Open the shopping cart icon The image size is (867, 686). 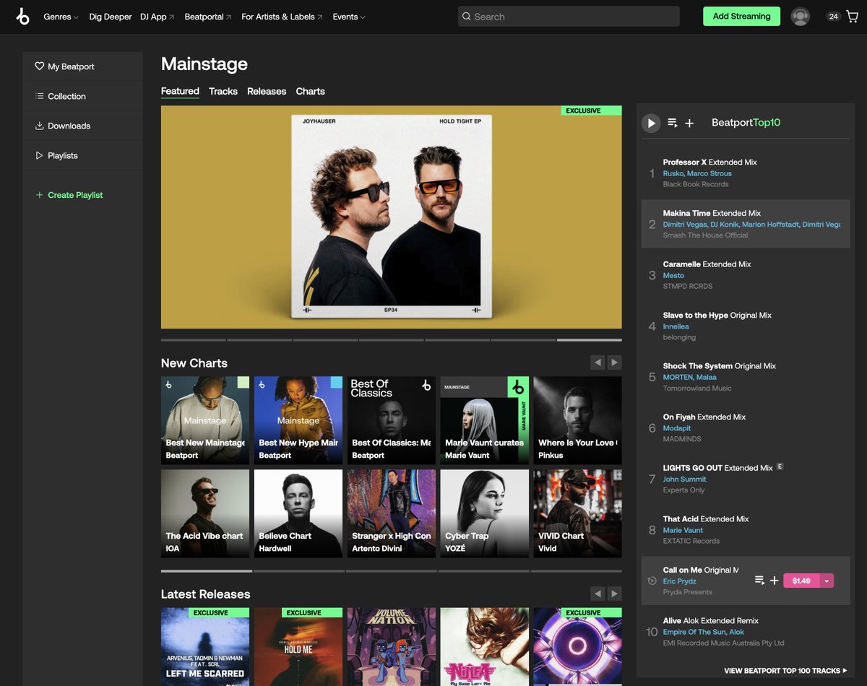click(852, 17)
